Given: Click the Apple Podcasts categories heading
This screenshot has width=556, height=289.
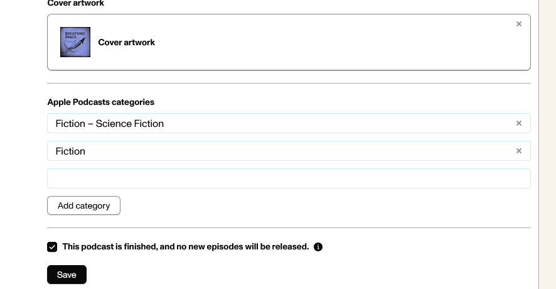Looking at the screenshot, I should click(x=100, y=102).
